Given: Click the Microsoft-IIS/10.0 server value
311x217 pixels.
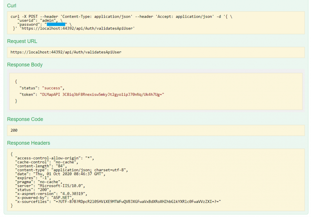Looking at the screenshot, I should (60, 186).
